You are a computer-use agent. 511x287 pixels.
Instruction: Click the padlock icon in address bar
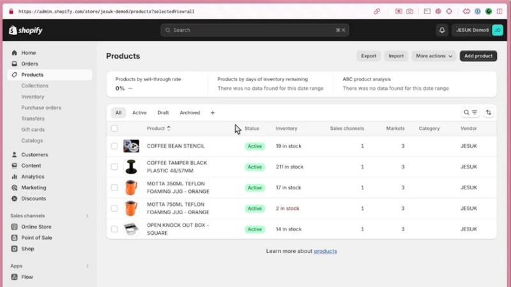click(x=11, y=11)
